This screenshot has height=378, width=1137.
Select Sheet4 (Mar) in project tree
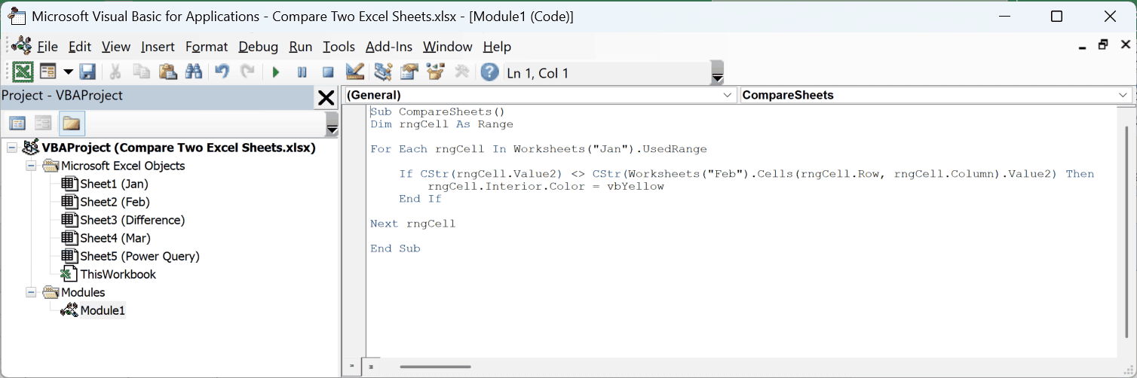click(x=115, y=238)
